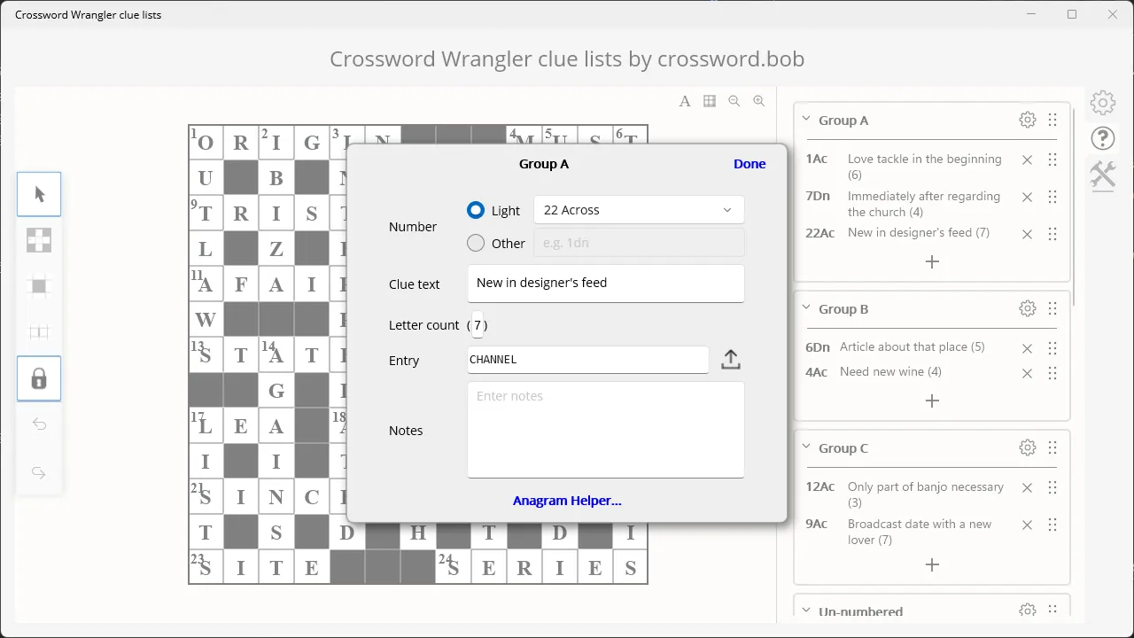Add a clue to Group B
Viewport: 1134px width, 638px height.
tap(932, 401)
